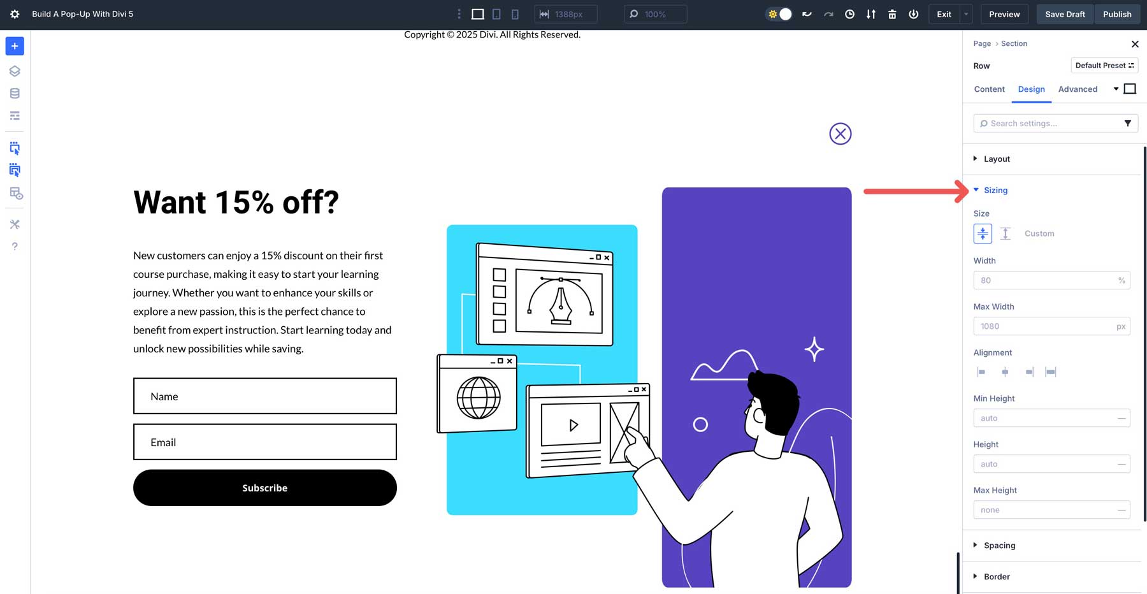Open the Add New Element panel
Viewport: 1147px width, 594px height.
(14, 46)
